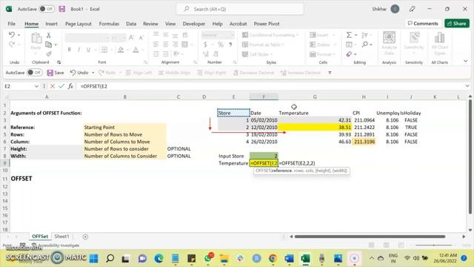Switch to the Insert ribbon tab

pyautogui.click(x=51, y=24)
